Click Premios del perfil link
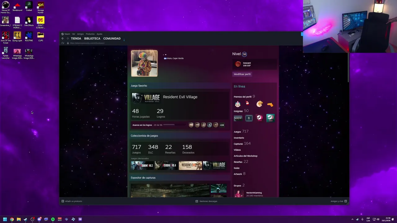 pos(243,97)
